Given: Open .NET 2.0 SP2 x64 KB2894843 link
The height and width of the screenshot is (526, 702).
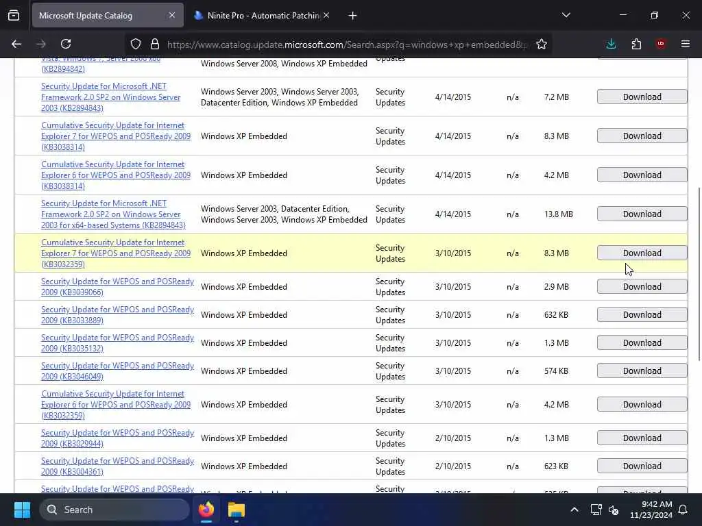Looking at the screenshot, I should (x=113, y=214).
